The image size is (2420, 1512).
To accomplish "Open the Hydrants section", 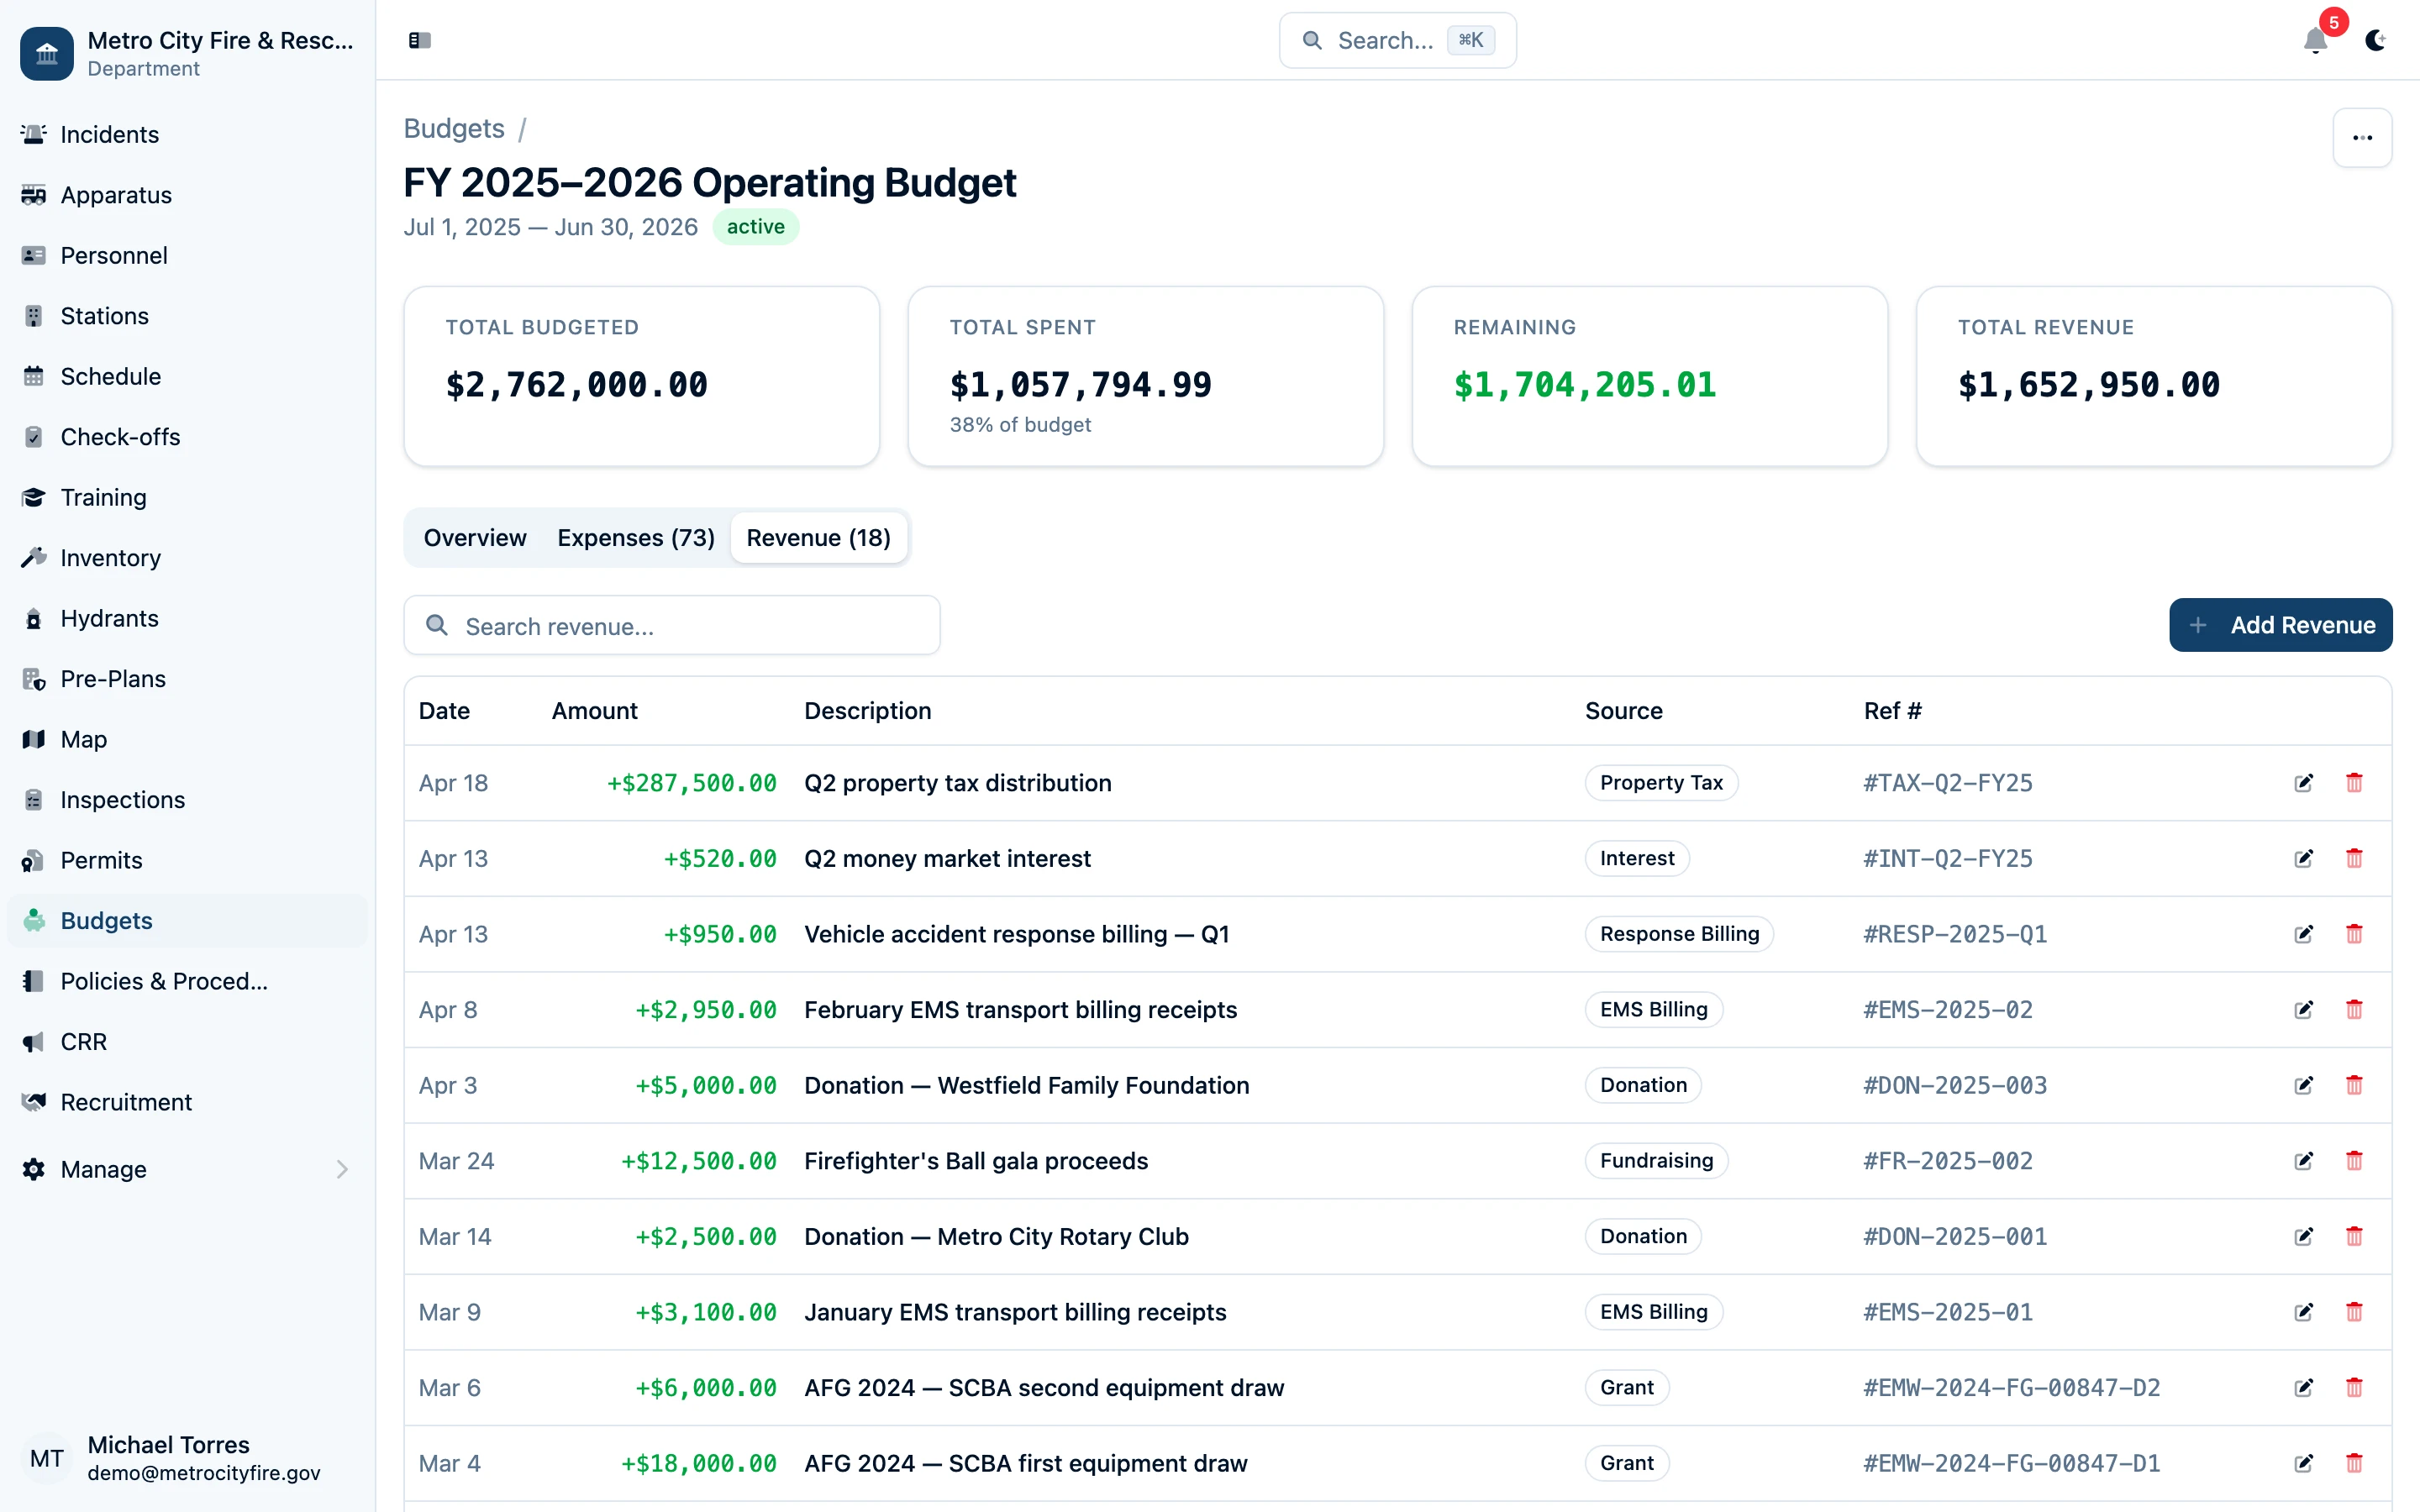I will point(109,618).
